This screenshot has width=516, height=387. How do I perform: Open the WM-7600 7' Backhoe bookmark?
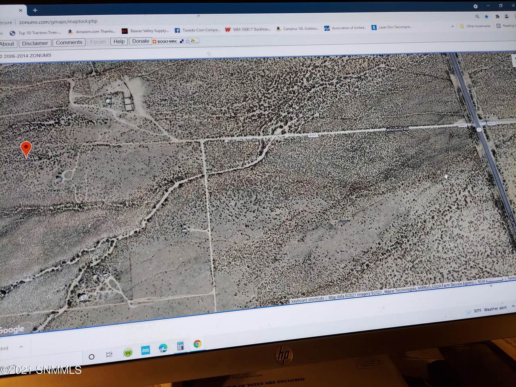coord(248,29)
